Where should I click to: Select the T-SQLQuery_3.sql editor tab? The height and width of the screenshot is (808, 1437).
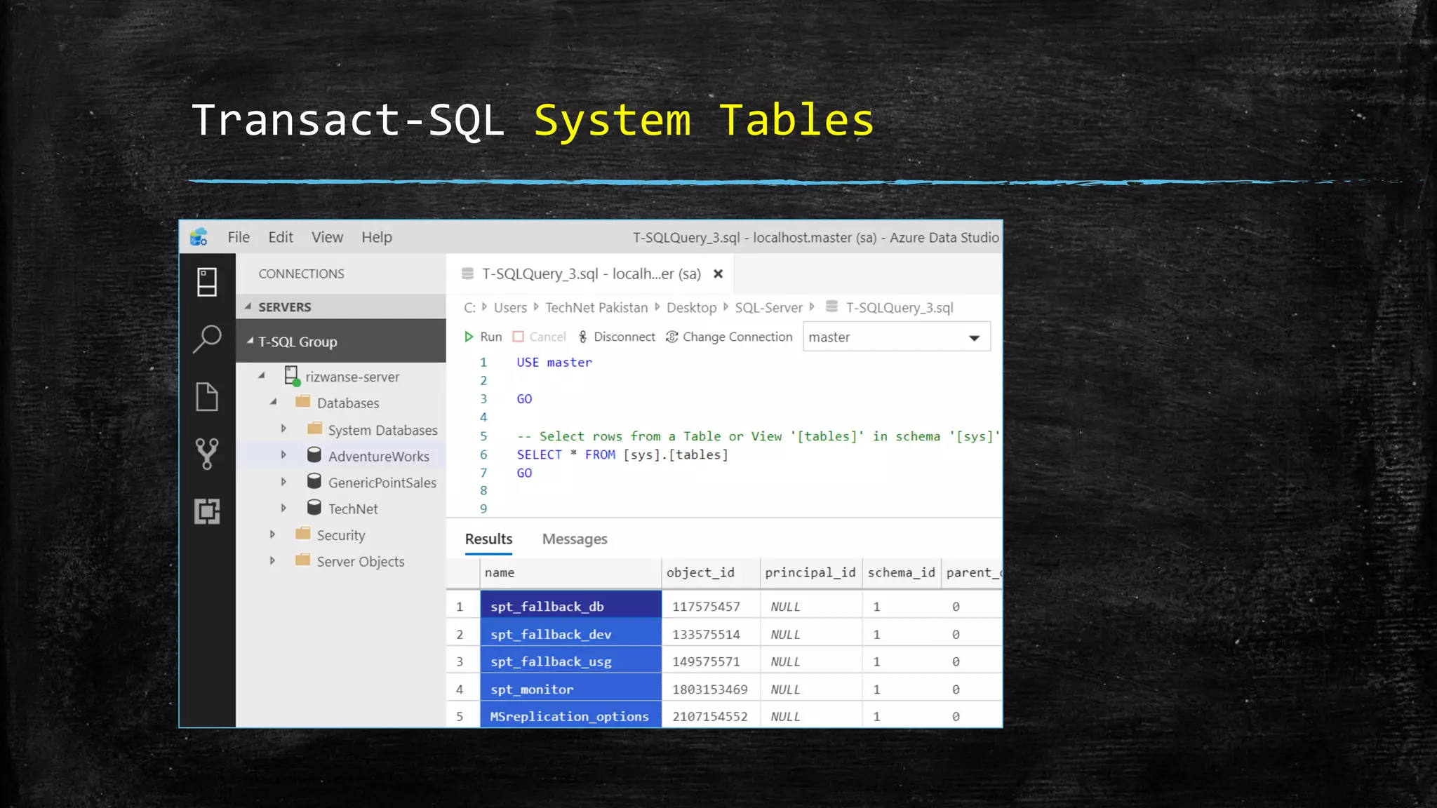[x=589, y=274]
